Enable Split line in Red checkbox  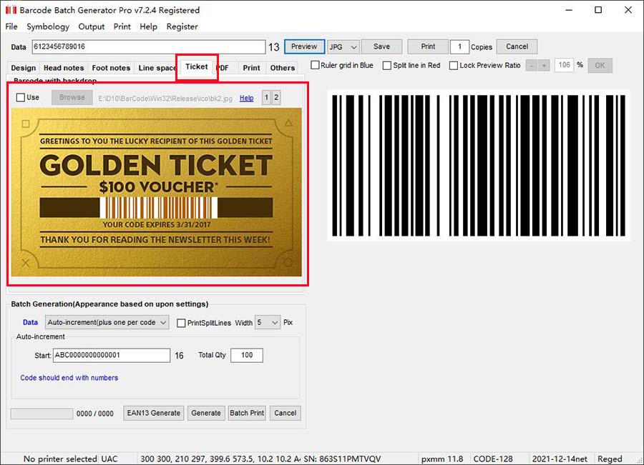point(387,65)
